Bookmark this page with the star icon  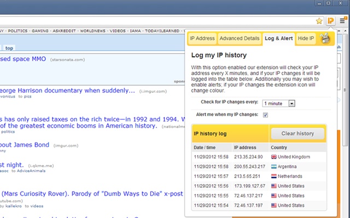coord(320,21)
